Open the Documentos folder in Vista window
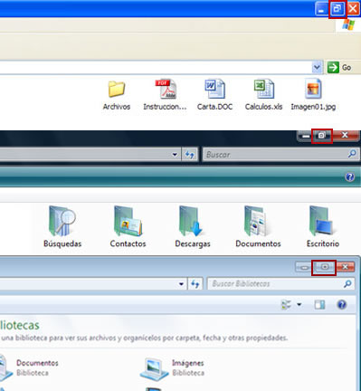361x391 pixels. pos(258,227)
